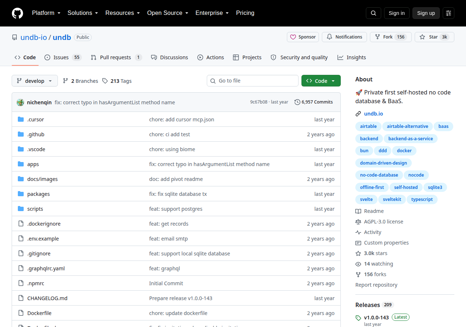Fork the undb repository
Image resolution: width=466 pixels, height=327 pixels.
tap(391, 37)
